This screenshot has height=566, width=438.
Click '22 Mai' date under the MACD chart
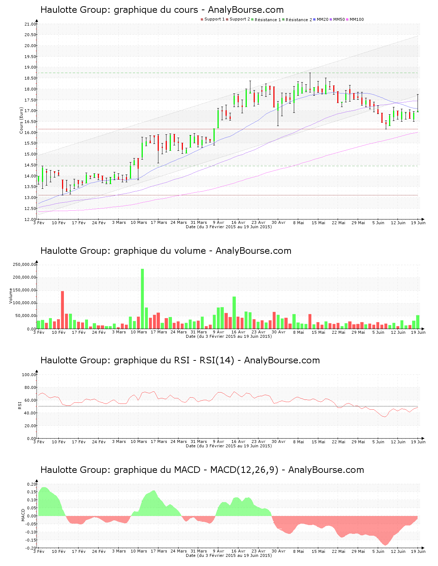338,551
